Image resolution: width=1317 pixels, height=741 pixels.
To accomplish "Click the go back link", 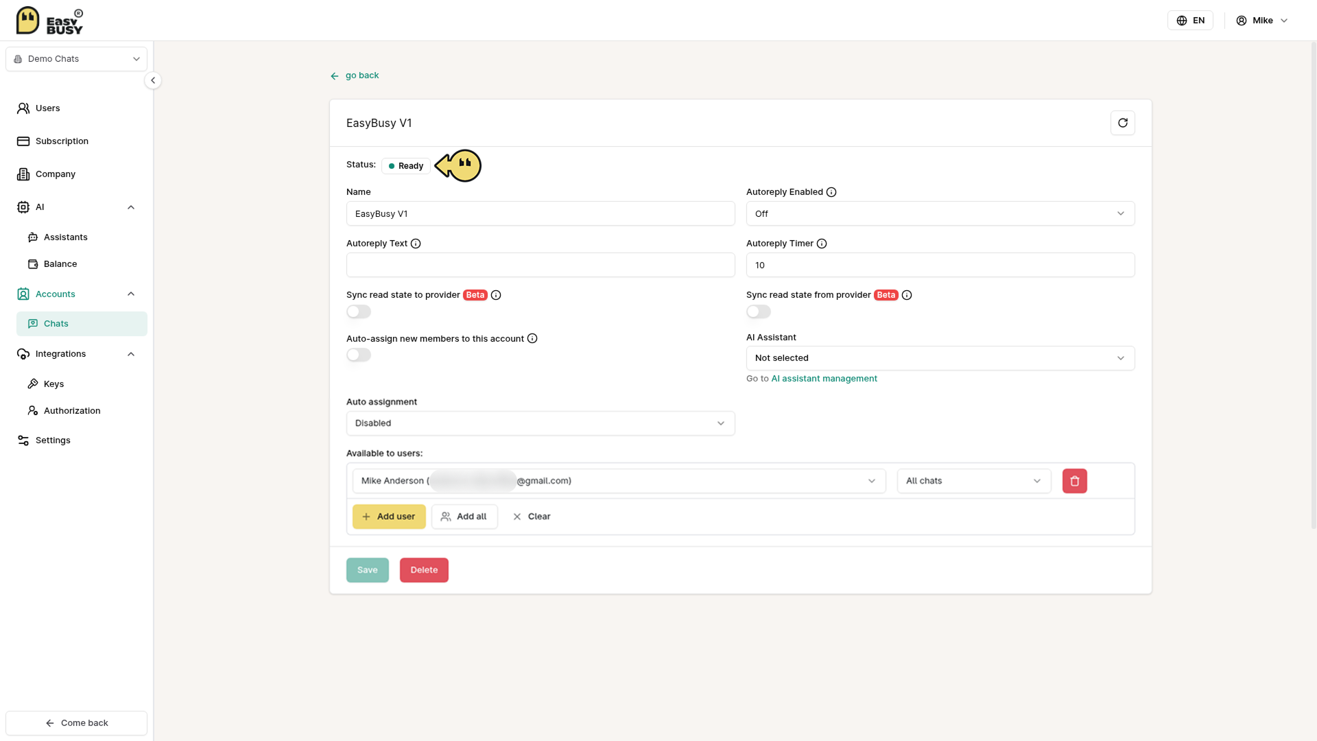I will tap(355, 75).
